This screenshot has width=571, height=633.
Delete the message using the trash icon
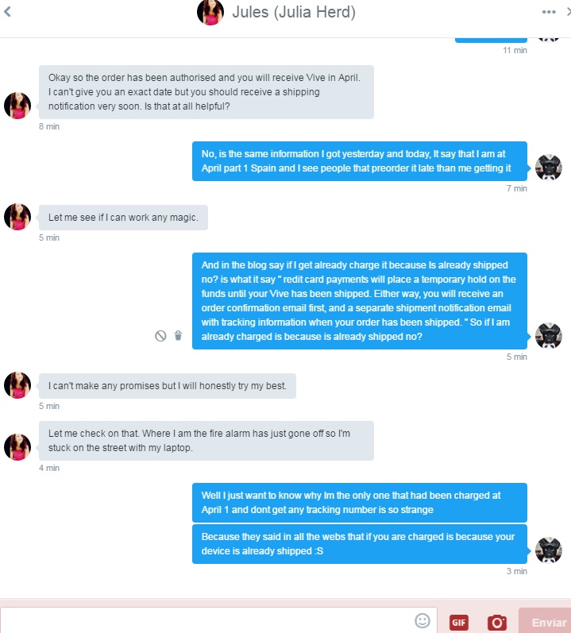[178, 336]
